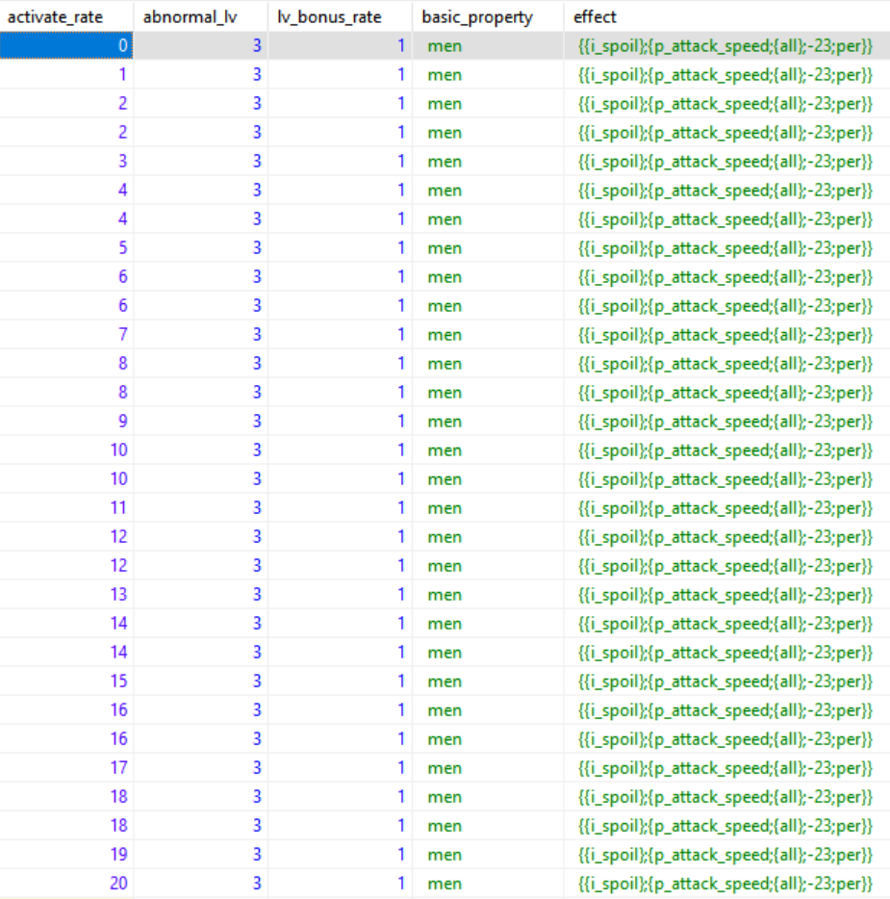The width and height of the screenshot is (890, 899).
Task: Select effect cell in the activate_rate 9 row
Action: [x=725, y=421]
